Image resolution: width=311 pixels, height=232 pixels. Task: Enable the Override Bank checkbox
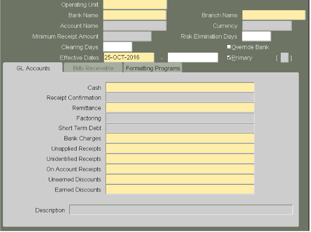coord(228,47)
